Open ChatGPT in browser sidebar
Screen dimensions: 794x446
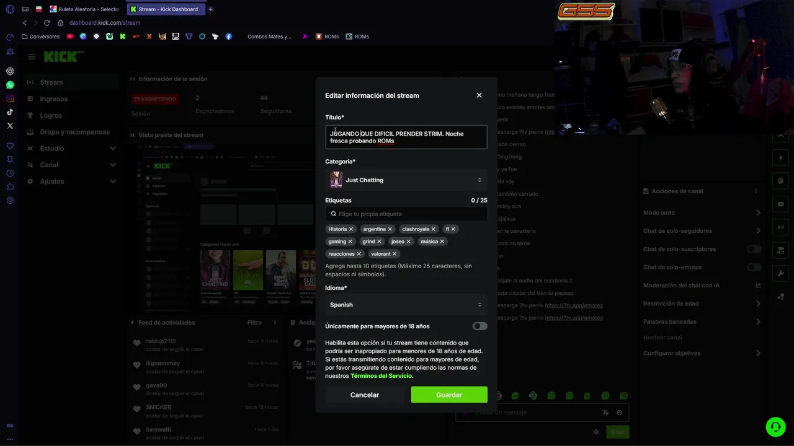coord(10,71)
